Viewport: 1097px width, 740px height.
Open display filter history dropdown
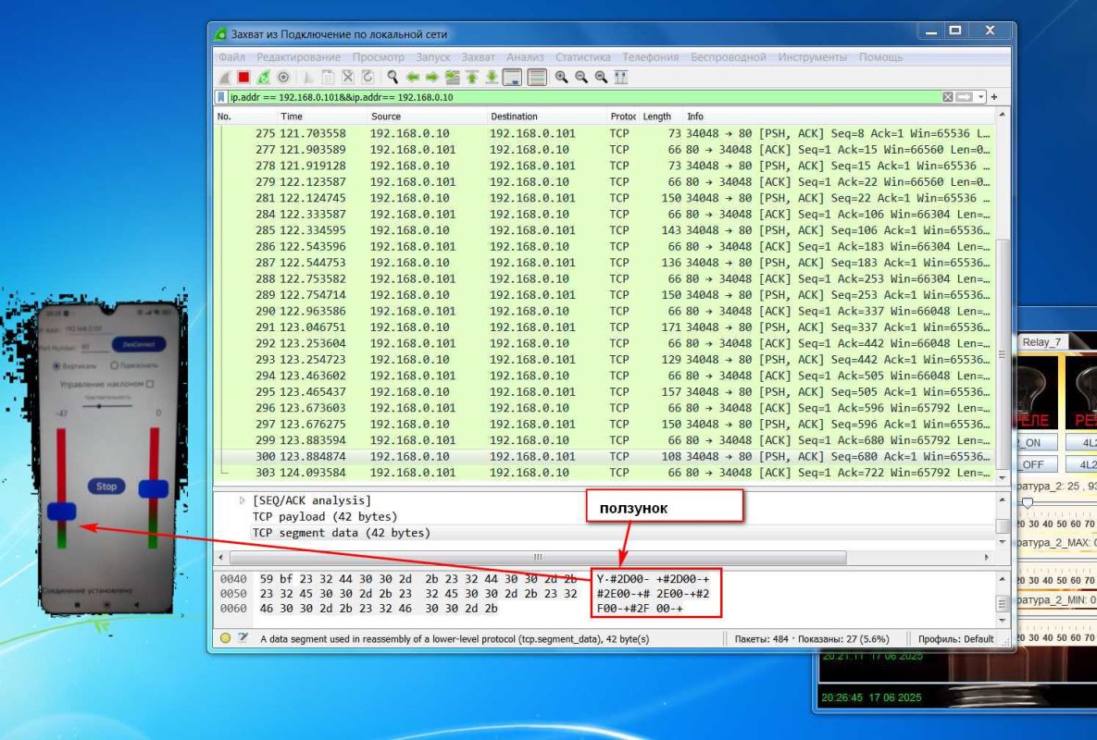pos(981,97)
